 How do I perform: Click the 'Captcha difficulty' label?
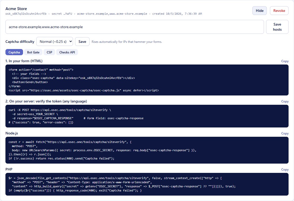click(20, 42)
